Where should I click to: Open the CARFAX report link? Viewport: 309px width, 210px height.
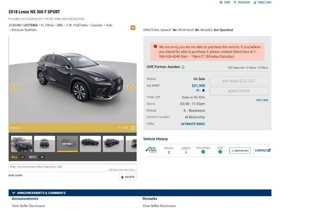[x=263, y=150]
